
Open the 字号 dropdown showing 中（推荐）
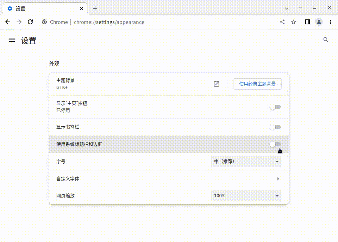246,161
